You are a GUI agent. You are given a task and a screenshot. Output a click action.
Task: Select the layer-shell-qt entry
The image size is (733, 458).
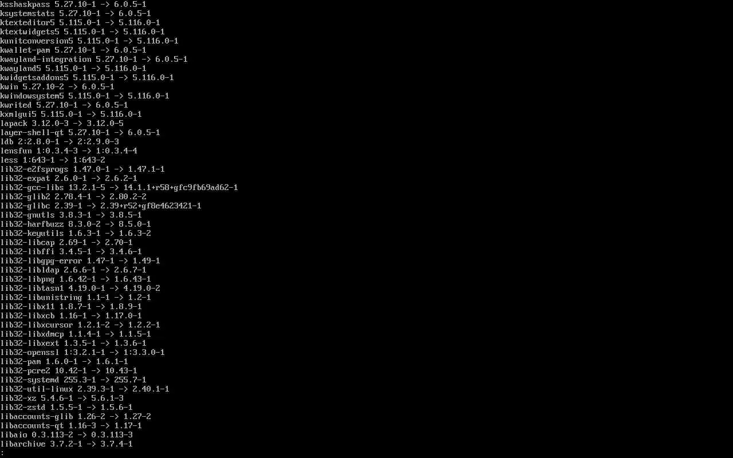tap(80, 132)
